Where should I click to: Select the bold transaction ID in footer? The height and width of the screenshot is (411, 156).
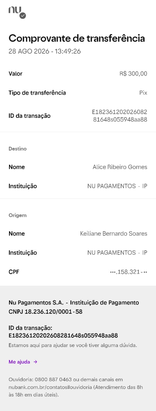[63, 336]
